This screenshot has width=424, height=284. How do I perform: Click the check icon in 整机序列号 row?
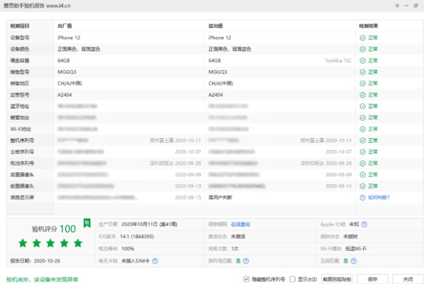click(x=363, y=141)
